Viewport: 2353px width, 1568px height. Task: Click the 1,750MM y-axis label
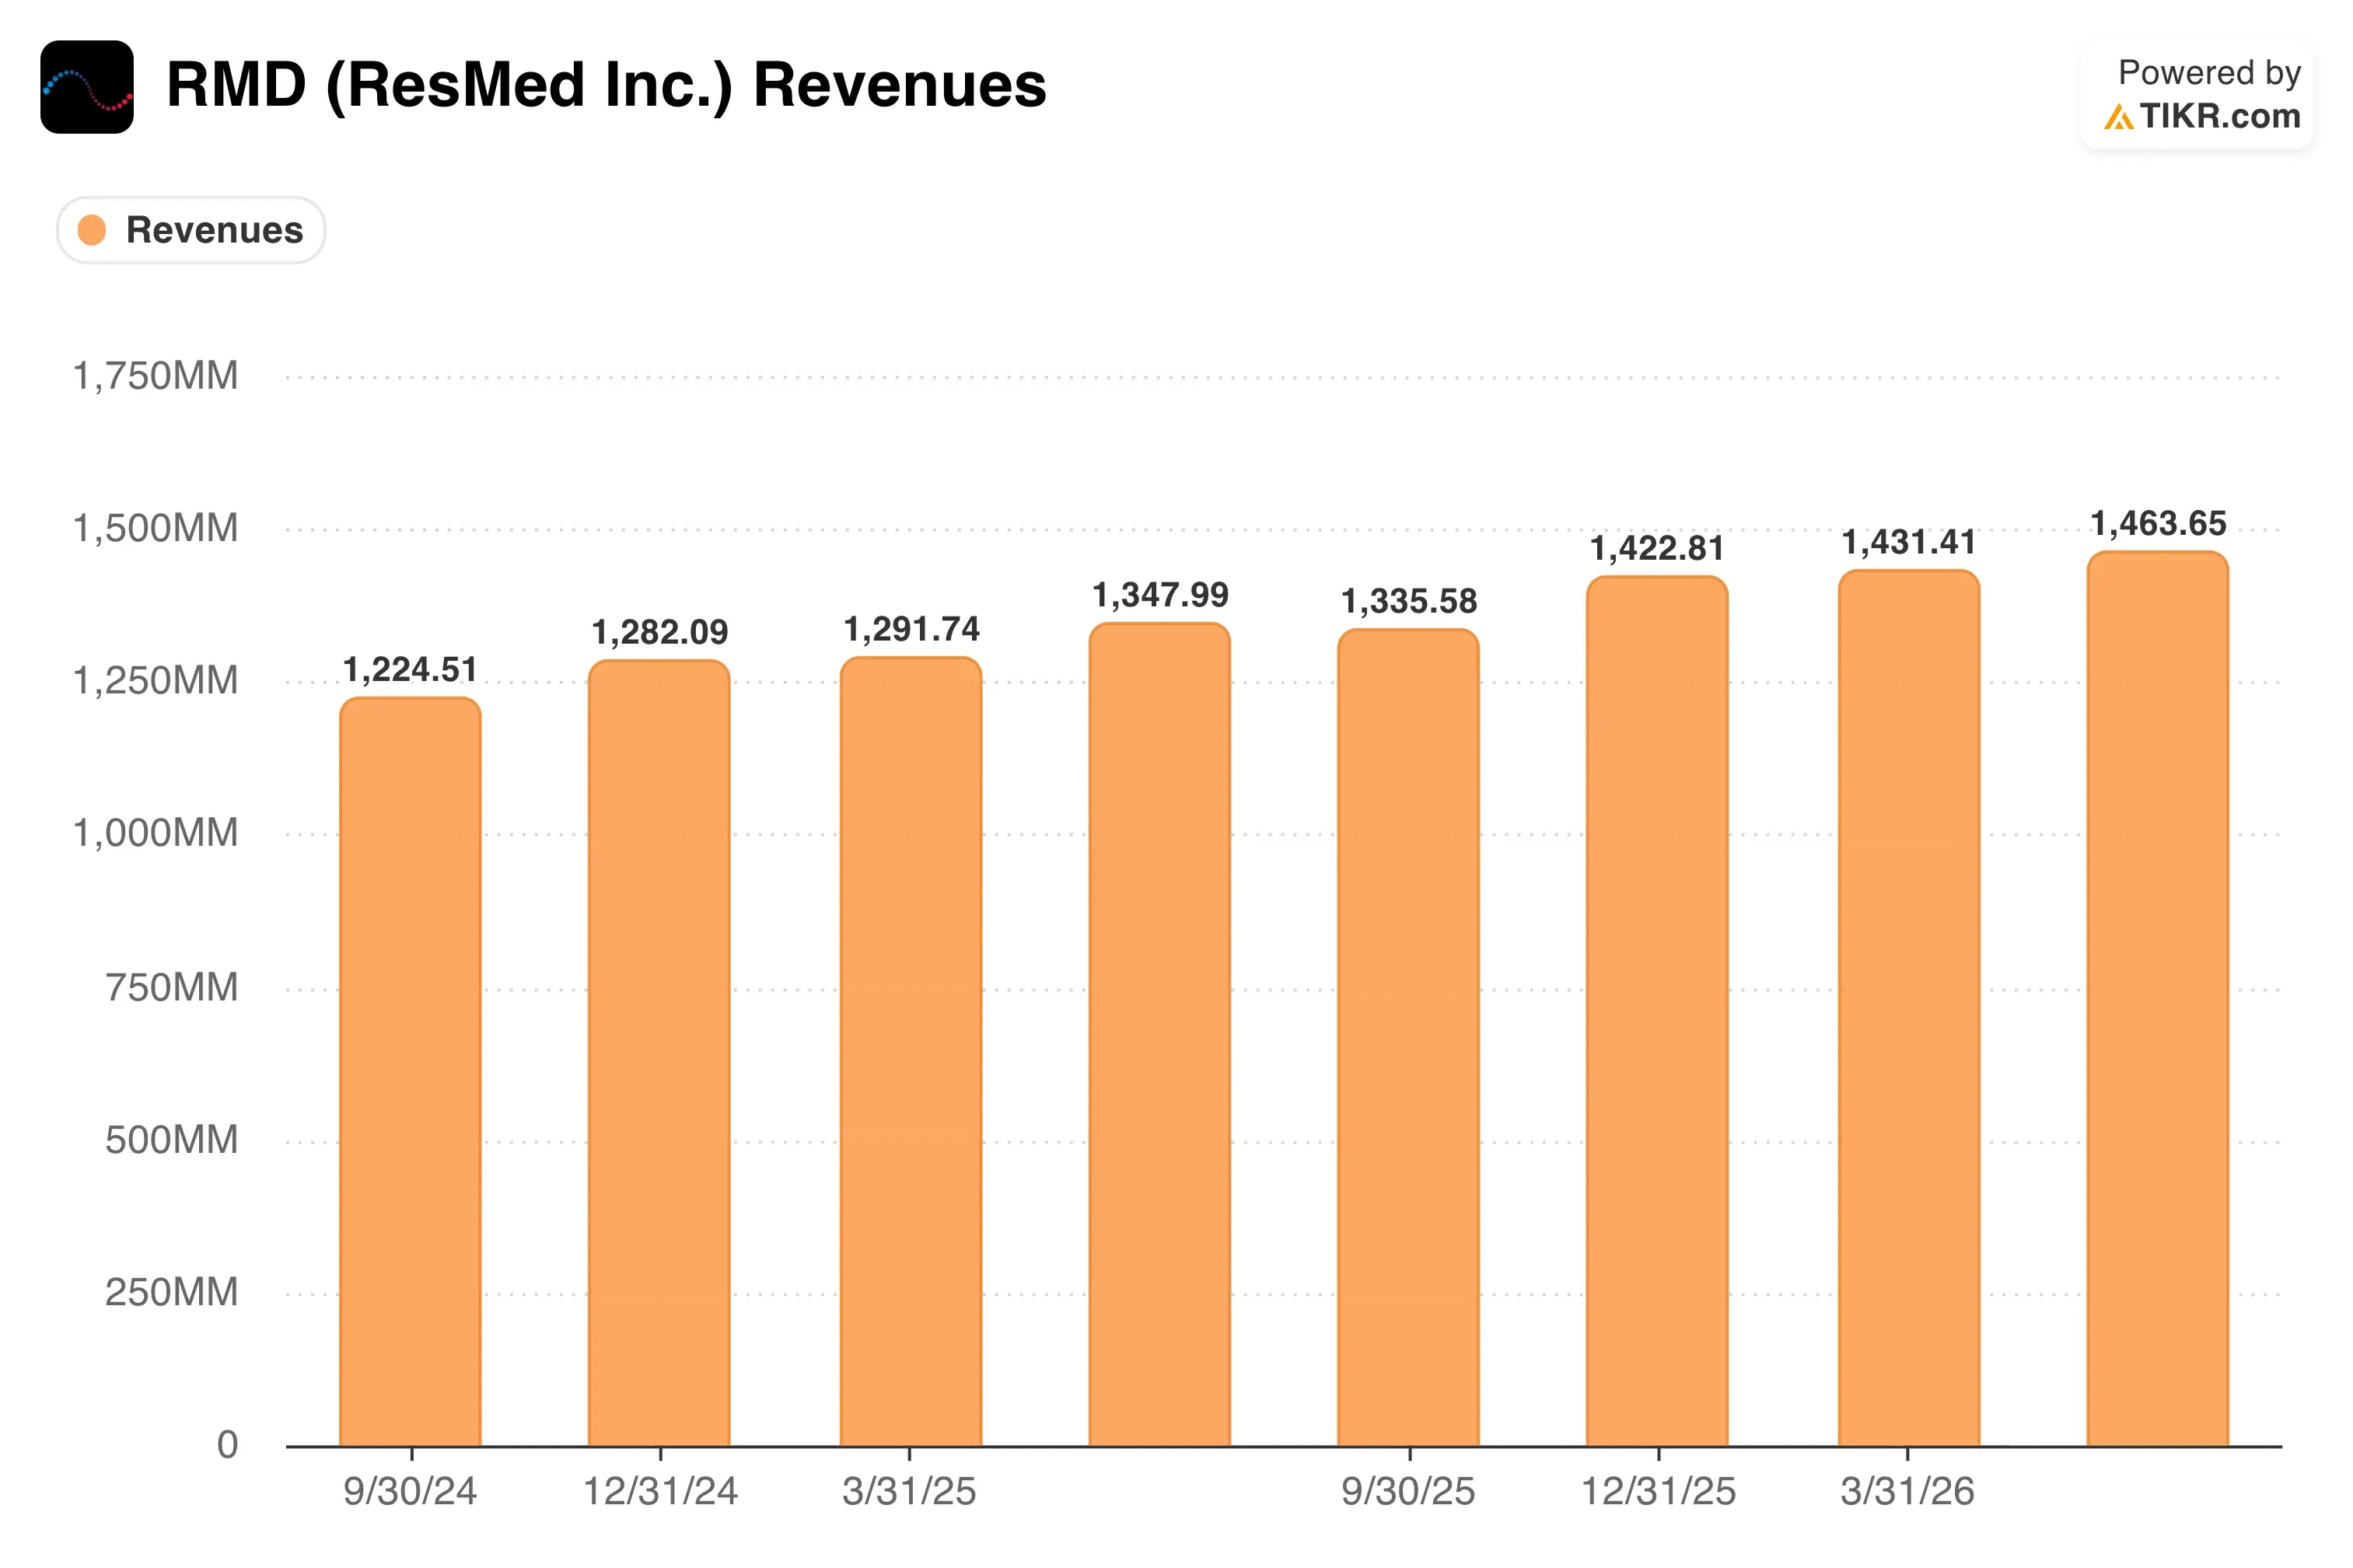click(x=156, y=376)
